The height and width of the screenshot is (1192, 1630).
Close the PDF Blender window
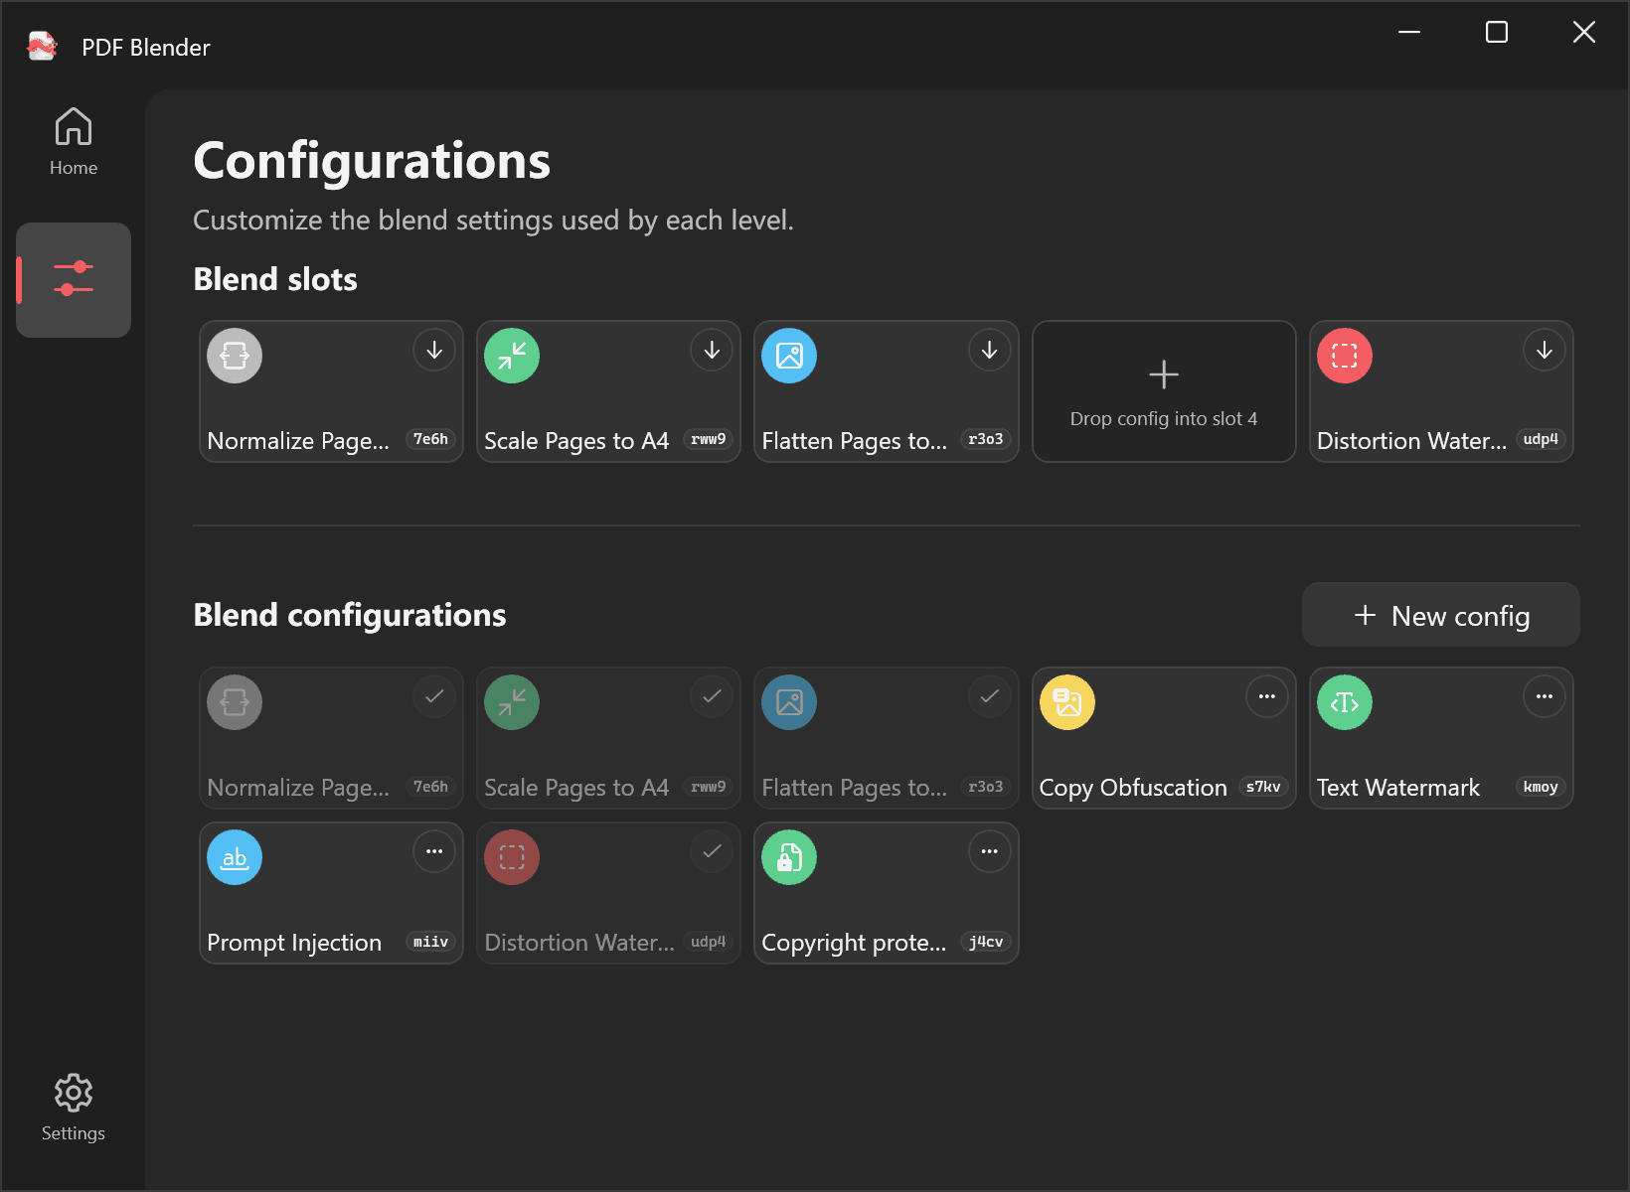1584,32
